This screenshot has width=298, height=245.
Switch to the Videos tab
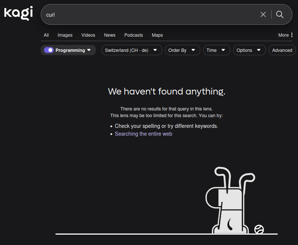coord(88,35)
